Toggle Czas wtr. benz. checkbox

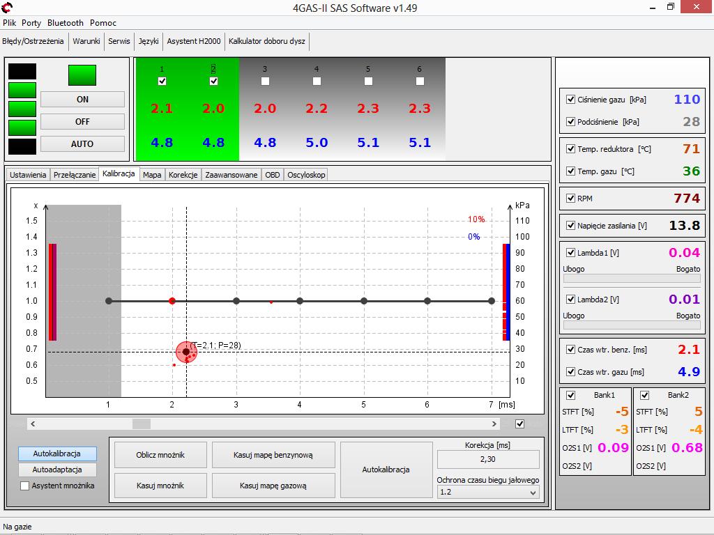pos(570,350)
